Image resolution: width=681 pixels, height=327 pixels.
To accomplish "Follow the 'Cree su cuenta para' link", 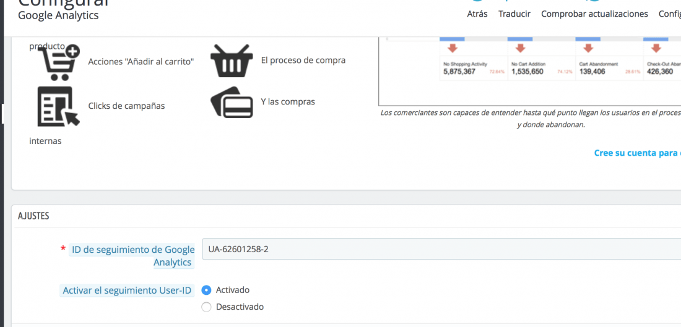I will pos(637,153).
